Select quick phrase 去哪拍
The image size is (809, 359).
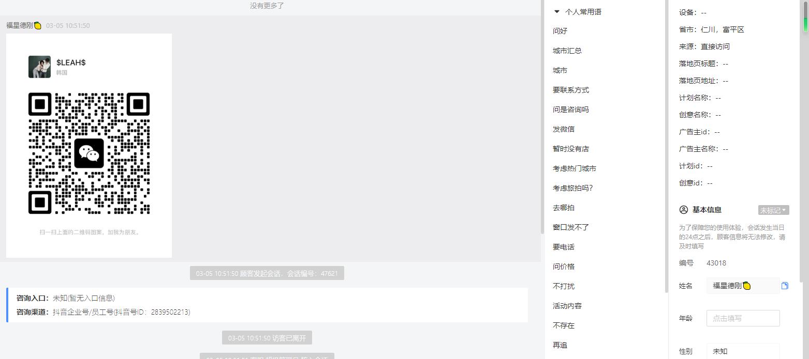(x=564, y=208)
